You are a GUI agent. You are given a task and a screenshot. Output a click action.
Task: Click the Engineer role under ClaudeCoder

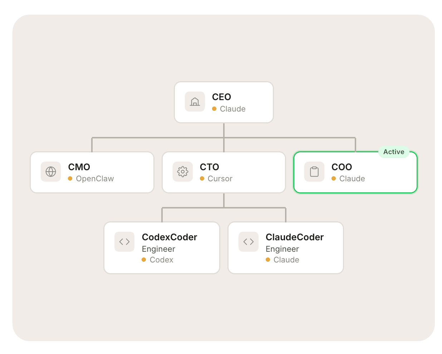[282, 249]
